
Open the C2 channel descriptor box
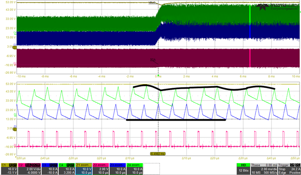(x=29, y=169)
